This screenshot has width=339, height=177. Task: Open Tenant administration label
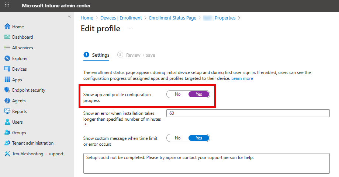[x=33, y=143]
